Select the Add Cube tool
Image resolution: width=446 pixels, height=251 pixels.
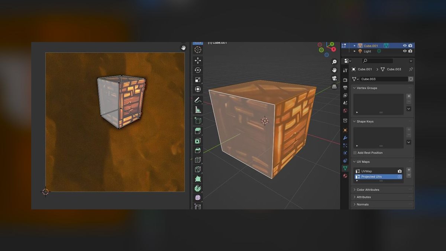click(198, 120)
